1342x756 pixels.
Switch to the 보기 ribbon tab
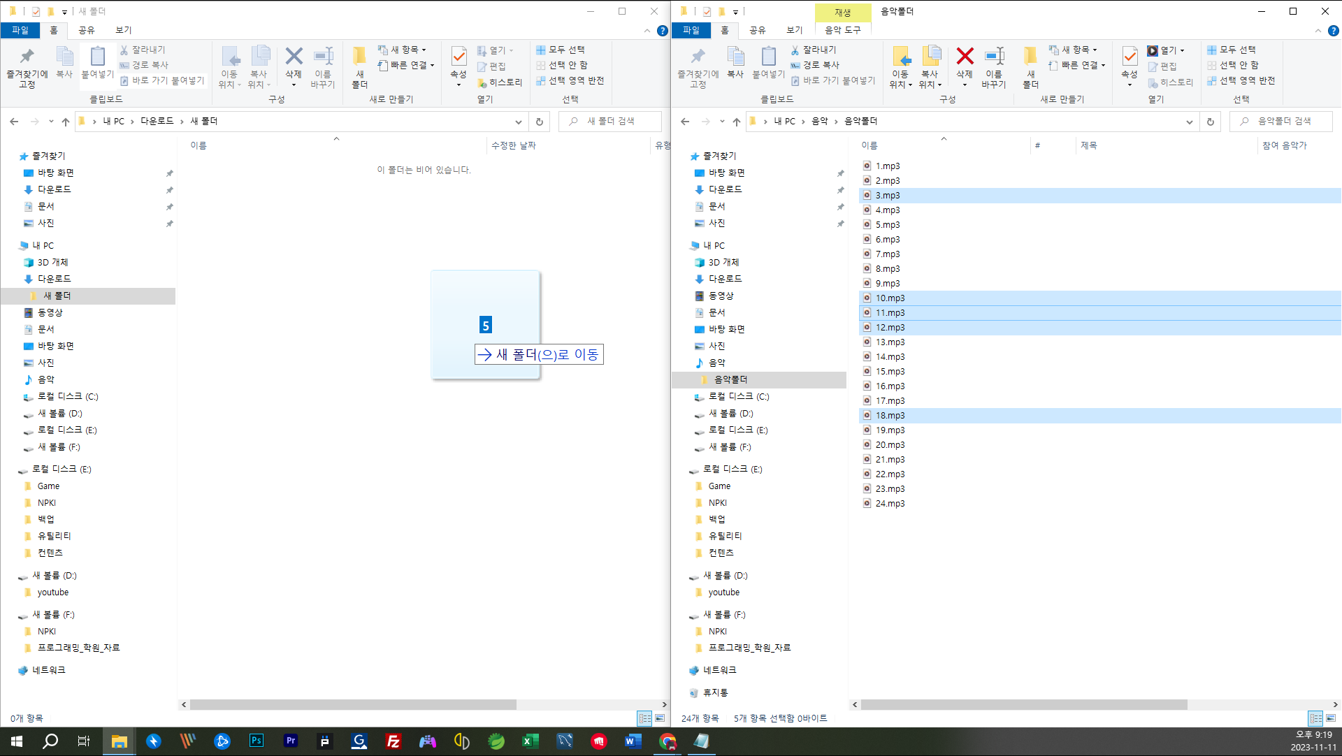click(793, 30)
